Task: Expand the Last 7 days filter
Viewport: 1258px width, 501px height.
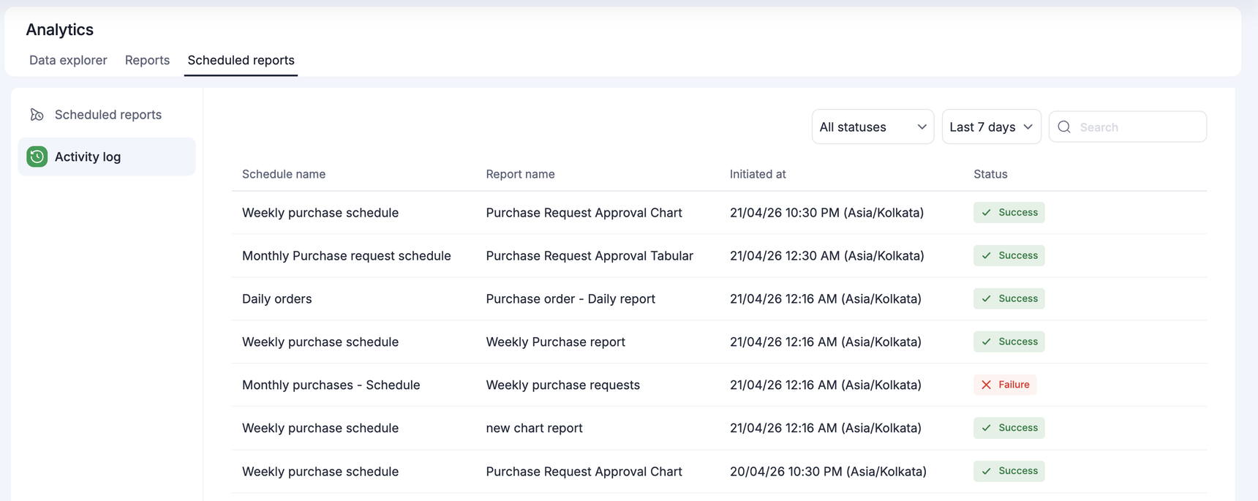Action: (x=990, y=127)
